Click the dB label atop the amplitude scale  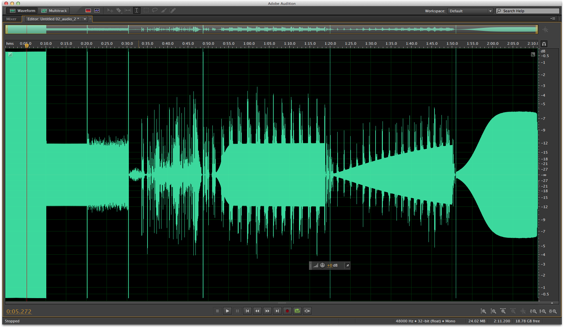tap(543, 51)
